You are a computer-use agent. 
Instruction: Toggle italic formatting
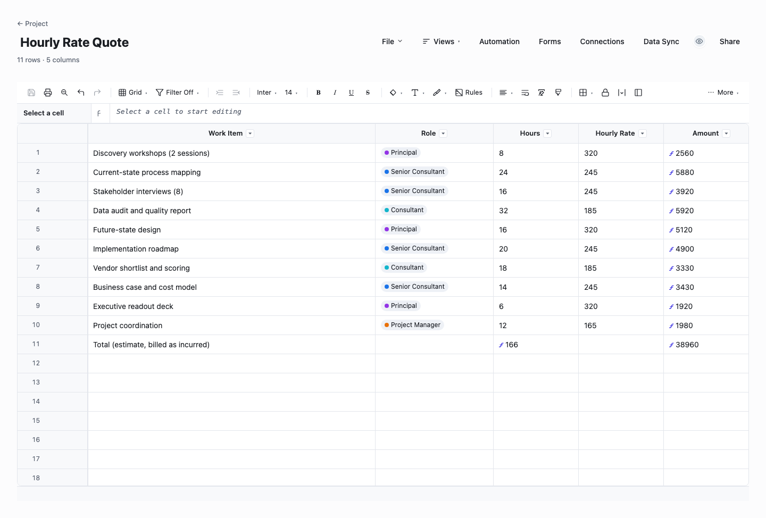tap(335, 93)
